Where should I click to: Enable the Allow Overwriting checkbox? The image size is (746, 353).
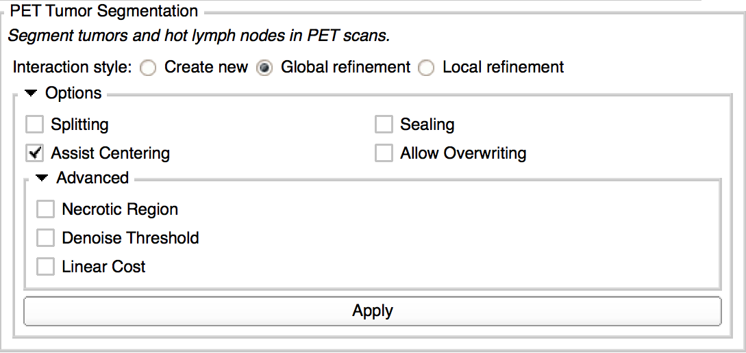[384, 153]
